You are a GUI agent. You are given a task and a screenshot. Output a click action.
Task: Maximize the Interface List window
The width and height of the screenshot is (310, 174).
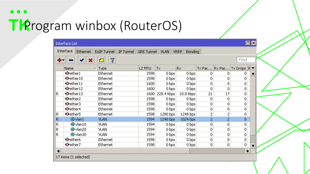[248, 43]
